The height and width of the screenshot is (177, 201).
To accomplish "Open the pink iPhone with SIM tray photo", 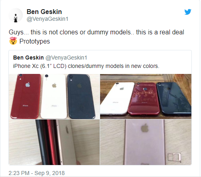I will coord(146,142).
